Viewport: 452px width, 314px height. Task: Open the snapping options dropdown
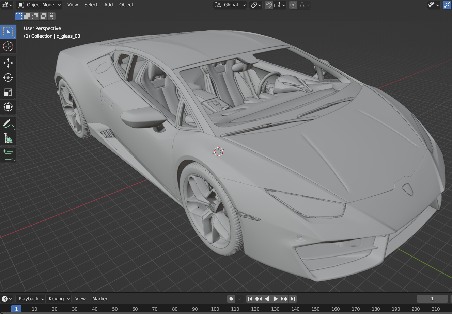(280, 5)
